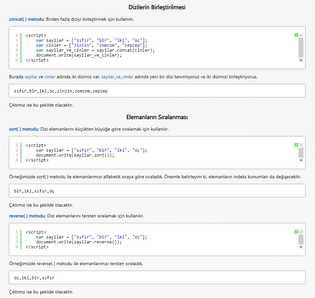Image resolution: width=315 pixels, height=298 pixels.
Task: Click the 'reverse( ) metodu:' blue label
Action: tap(28, 216)
